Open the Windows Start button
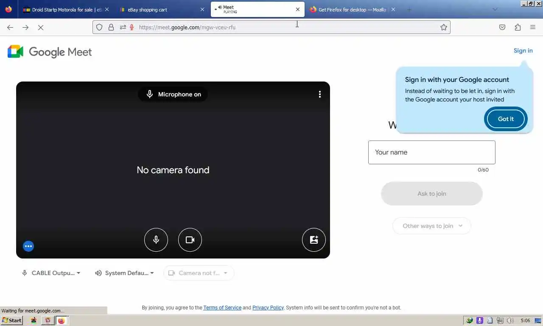 [x=12, y=320]
